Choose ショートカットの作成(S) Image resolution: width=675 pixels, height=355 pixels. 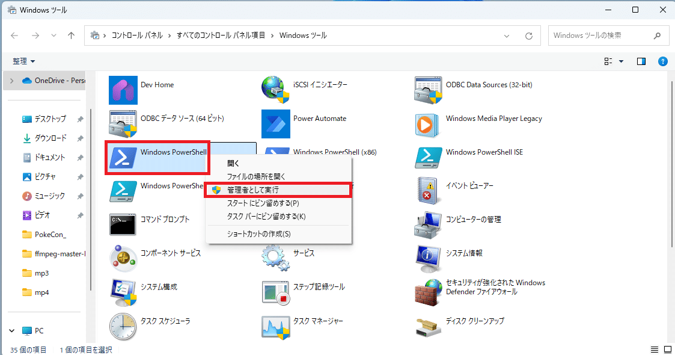[278, 235]
